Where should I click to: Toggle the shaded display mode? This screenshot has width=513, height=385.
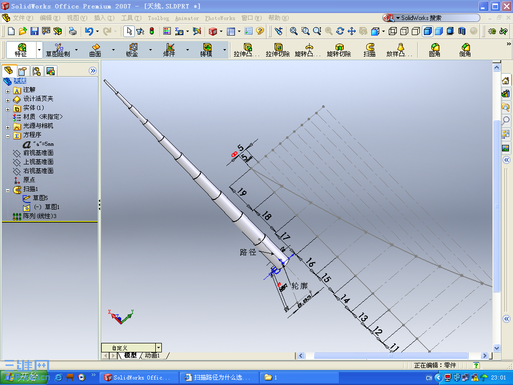click(x=439, y=30)
